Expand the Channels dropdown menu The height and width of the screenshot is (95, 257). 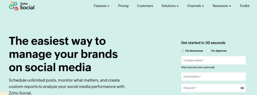coord(196,6)
